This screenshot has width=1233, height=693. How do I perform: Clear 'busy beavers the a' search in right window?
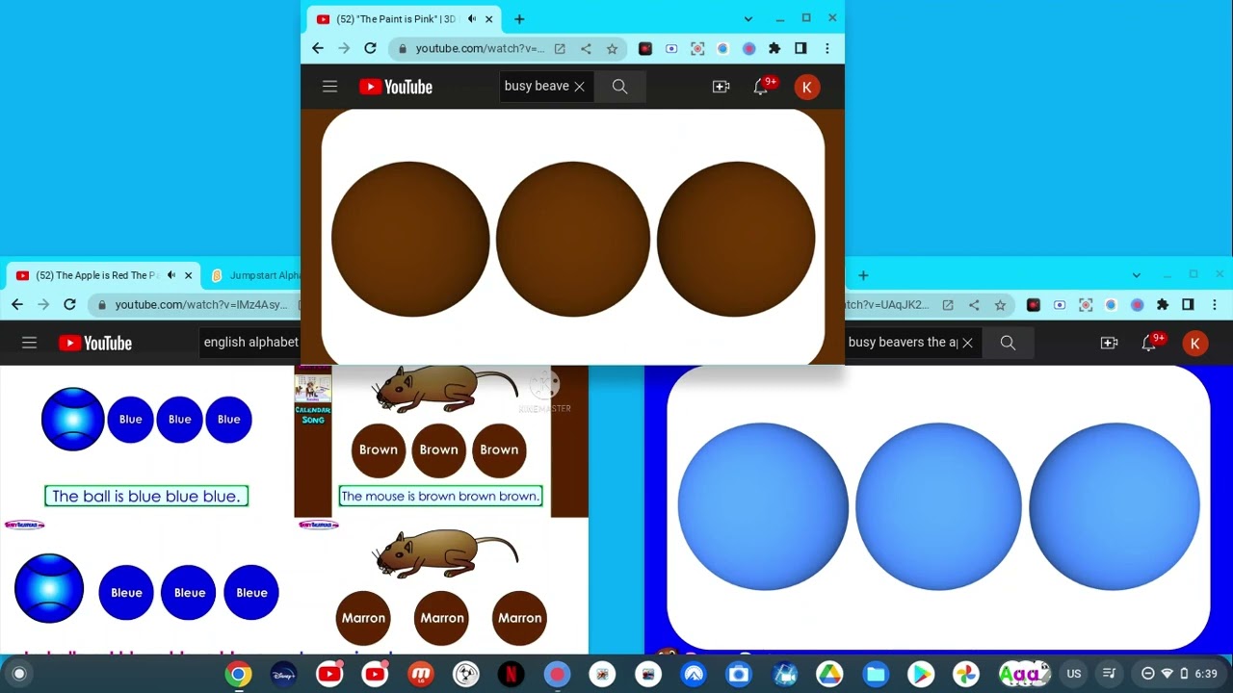pyautogui.click(x=967, y=343)
